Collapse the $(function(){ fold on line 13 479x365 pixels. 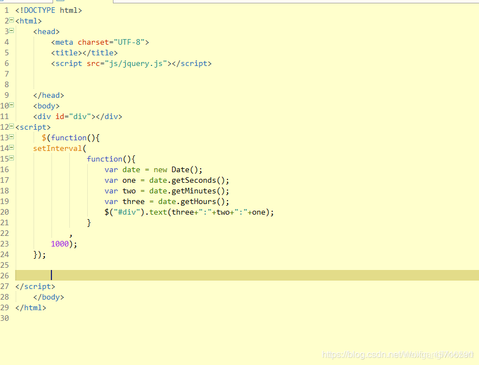click(12, 137)
